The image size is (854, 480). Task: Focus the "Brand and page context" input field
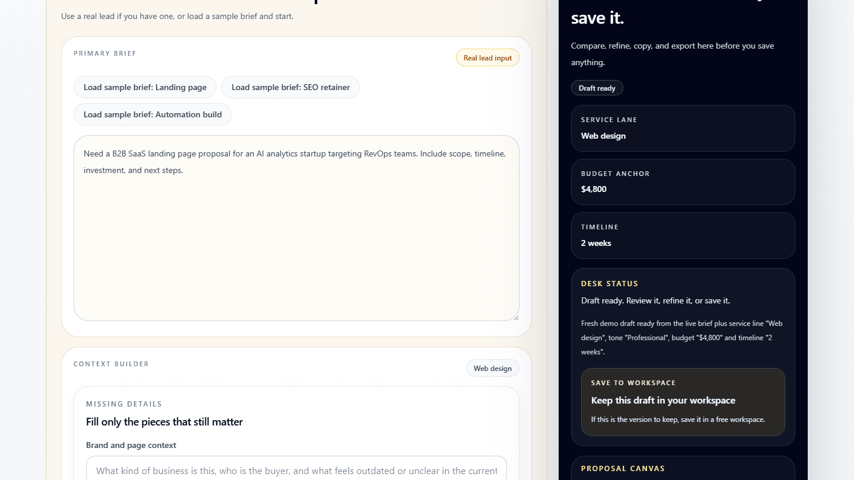pos(296,470)
